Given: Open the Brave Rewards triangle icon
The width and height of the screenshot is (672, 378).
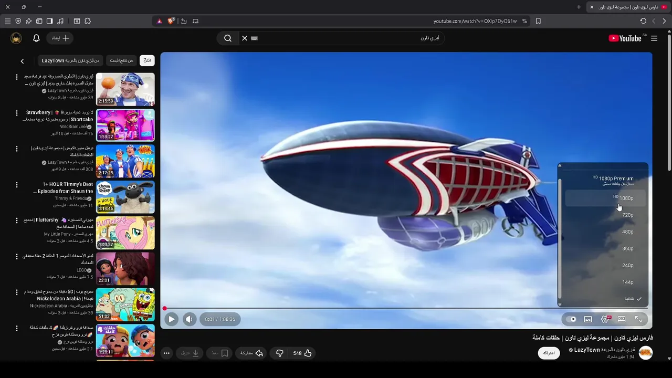Looking at the screenshot, I should [160, 21].
